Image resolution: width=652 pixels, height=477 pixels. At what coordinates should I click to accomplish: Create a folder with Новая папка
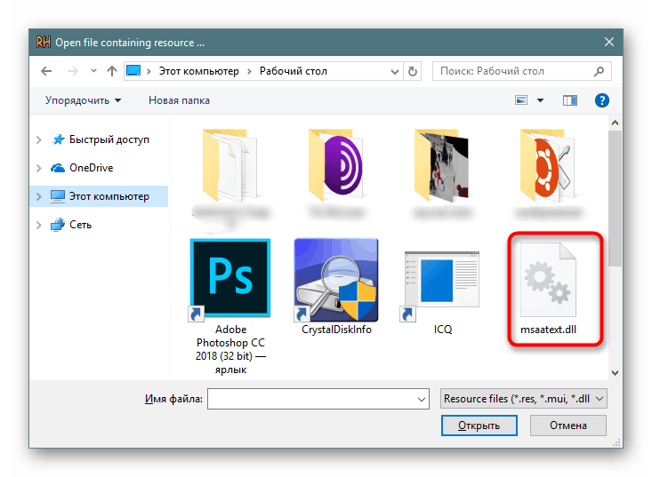click(x=179, y=100)
